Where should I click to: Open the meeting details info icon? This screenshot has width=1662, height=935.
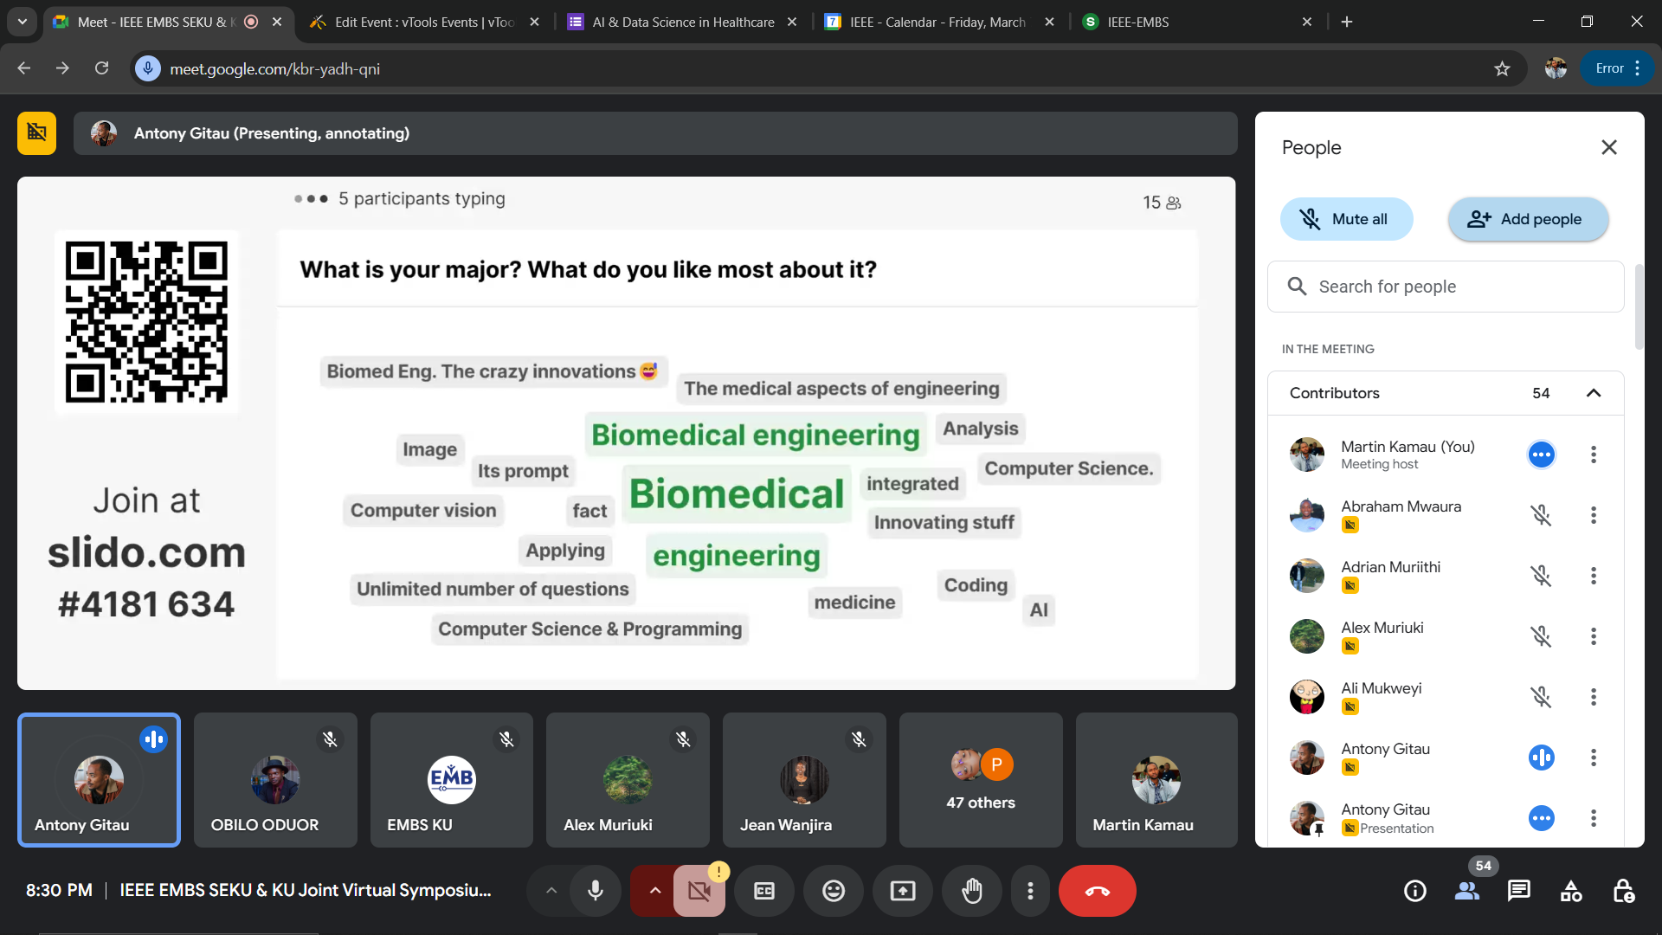(1415, 891)
